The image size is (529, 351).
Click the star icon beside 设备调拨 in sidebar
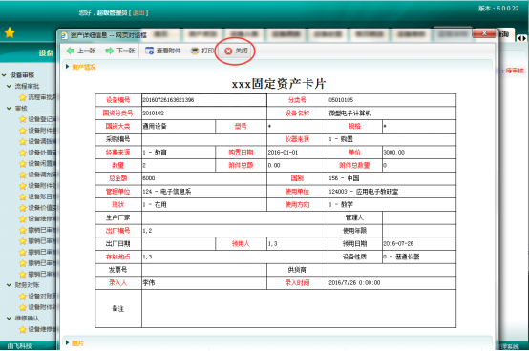(23, 141)
